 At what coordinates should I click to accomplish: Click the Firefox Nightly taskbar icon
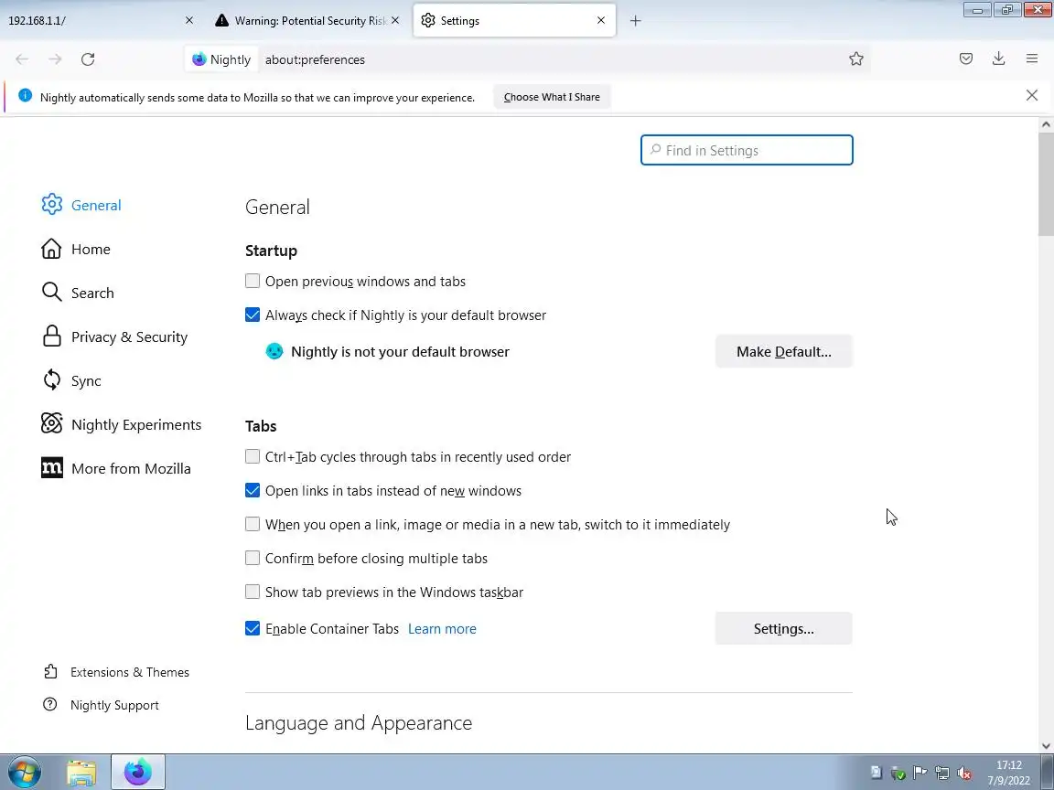tap(138, 772)
